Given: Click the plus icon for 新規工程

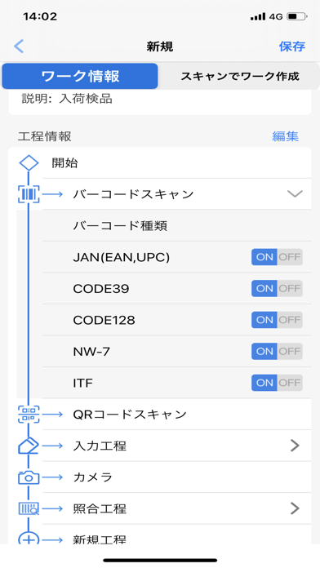Looking at the screenshot, I should coord(29,538).
